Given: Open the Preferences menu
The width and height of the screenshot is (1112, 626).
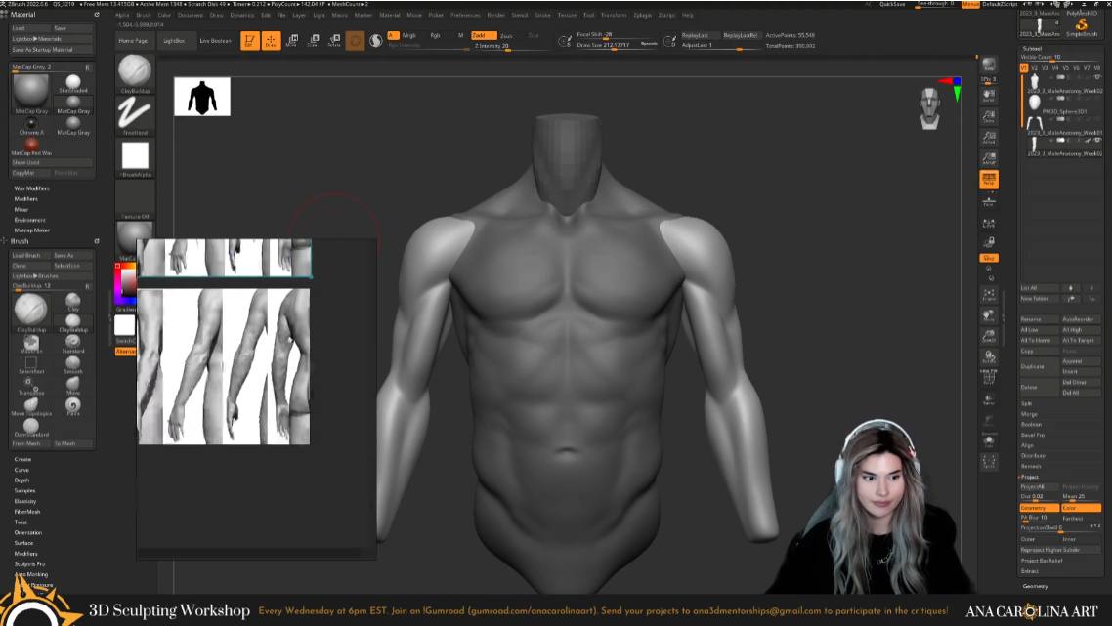Looking at the screenshot, I should [x=465, y=15].
